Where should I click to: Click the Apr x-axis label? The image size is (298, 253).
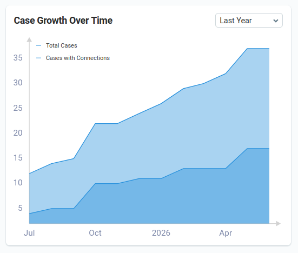click(226, 233)
